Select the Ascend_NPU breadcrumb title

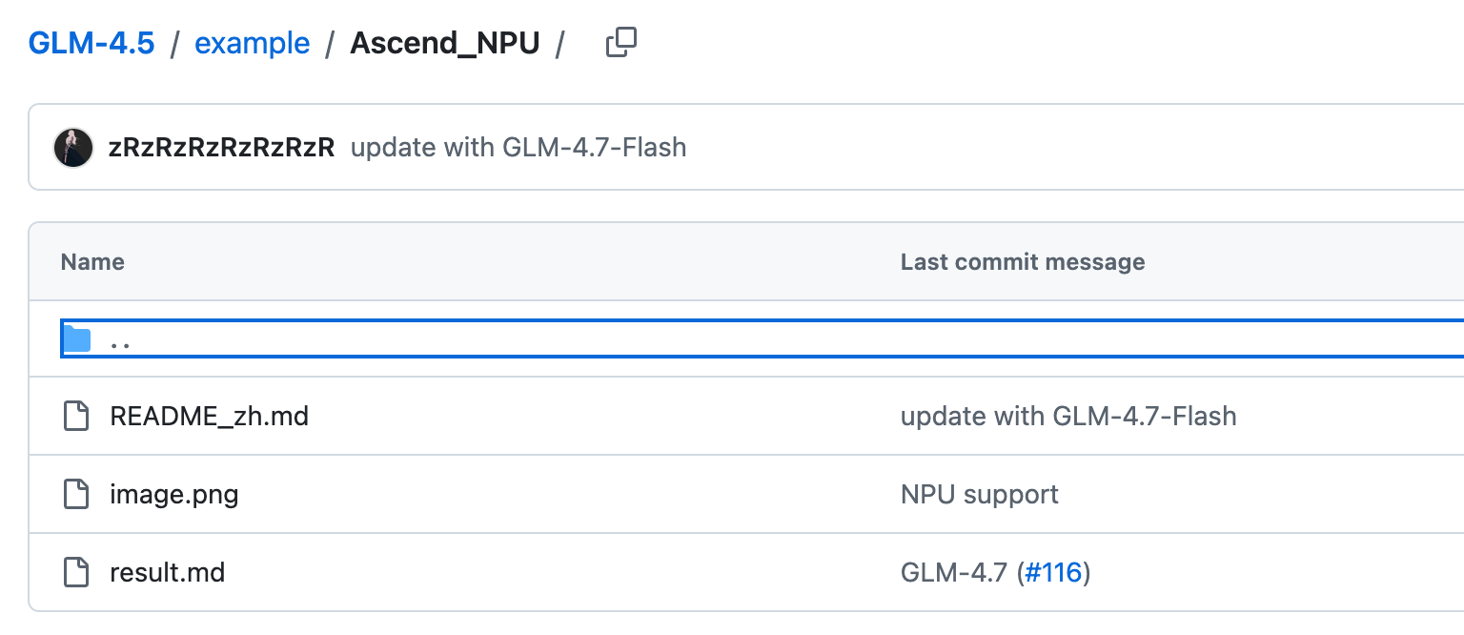[x=445, y=44]
